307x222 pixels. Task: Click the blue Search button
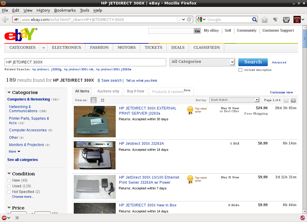point(253,62)
